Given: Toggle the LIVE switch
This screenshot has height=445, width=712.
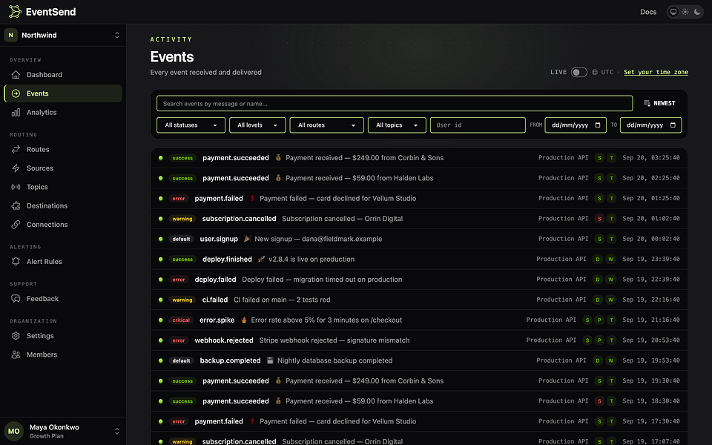Looking at the screenshot, I should 578,72.
